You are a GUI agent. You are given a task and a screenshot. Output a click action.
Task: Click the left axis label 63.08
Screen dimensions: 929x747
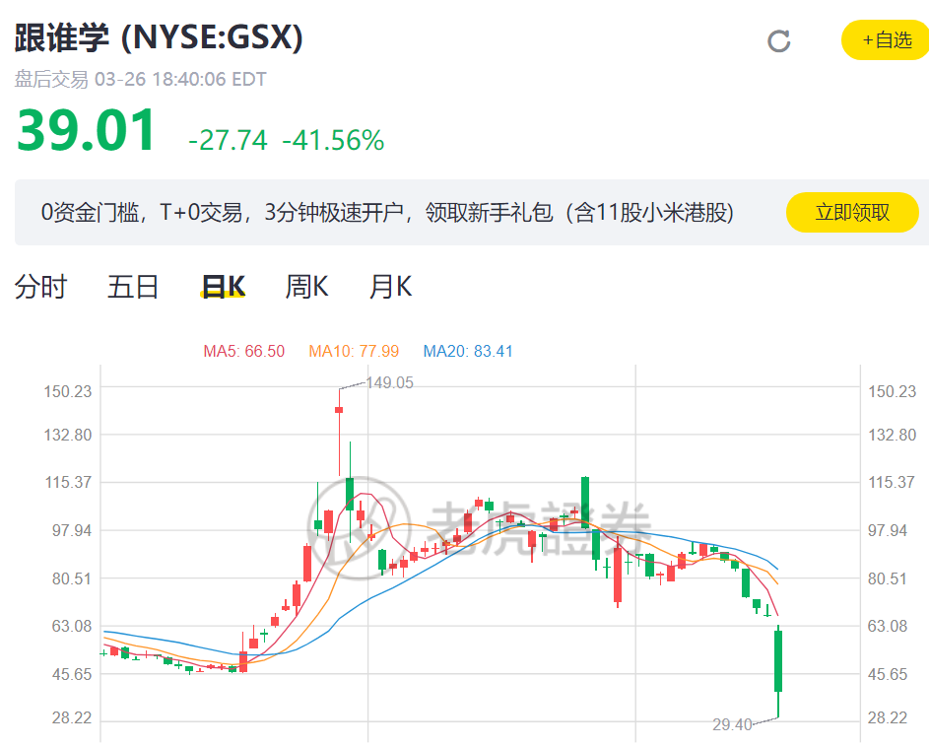72,626
